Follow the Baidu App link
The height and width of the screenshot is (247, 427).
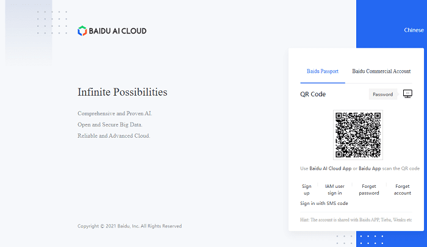pos(370,168)
